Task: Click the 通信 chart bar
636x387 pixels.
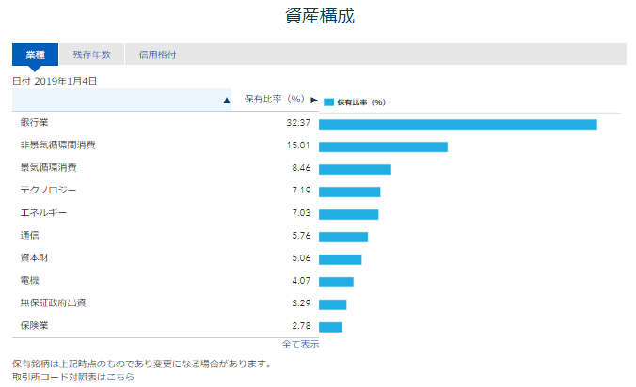Action: 343,238
